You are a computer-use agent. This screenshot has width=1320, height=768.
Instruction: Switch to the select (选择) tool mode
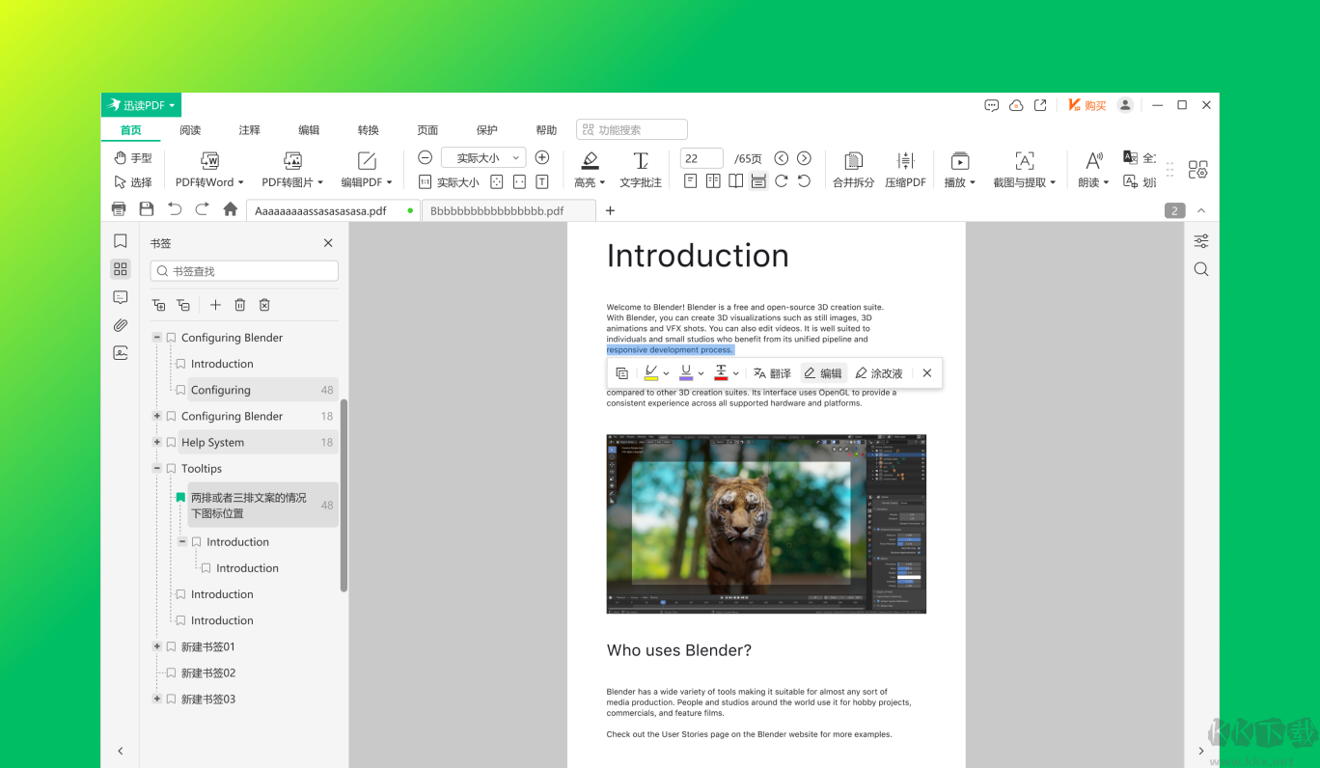pyautogui.click(x=133, y=182)
